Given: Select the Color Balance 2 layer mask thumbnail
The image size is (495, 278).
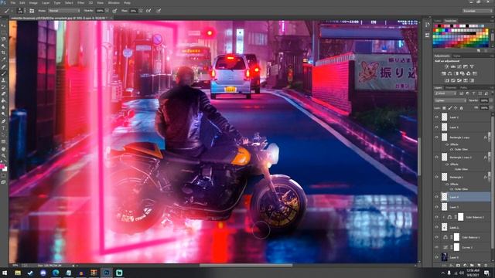Looking at the screenshot, I should tap(461, 217).
